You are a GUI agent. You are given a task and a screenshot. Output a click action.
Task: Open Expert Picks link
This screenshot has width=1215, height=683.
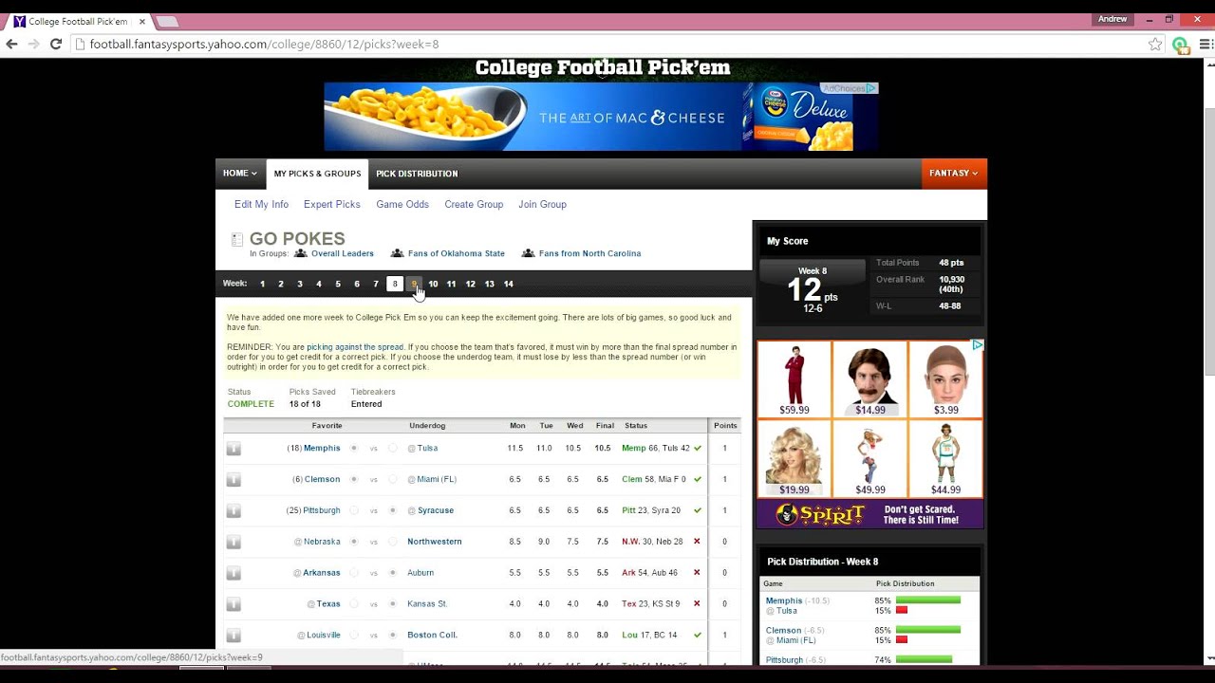point(332,204)
